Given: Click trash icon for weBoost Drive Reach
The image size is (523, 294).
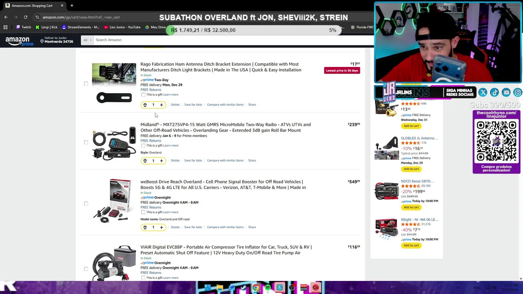Looking at the screenshot, I should 145,227.
